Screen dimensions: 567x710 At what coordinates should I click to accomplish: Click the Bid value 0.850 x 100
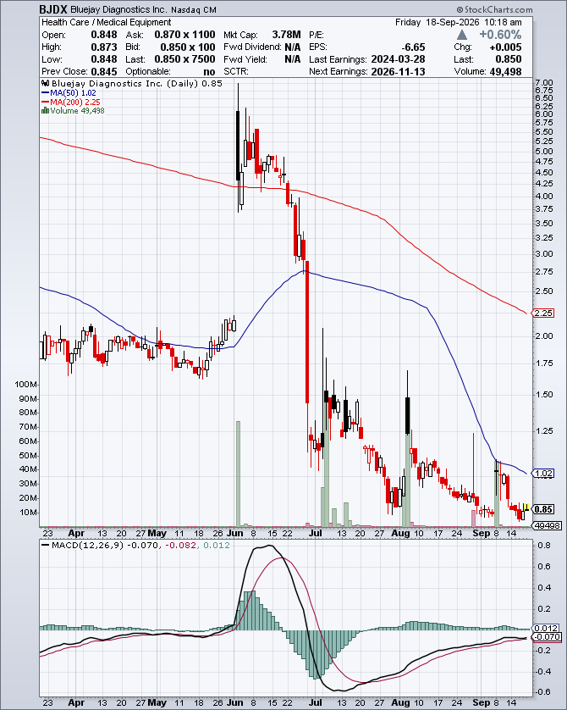188,47
